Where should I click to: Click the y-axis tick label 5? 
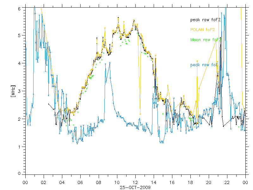(20, 35)
